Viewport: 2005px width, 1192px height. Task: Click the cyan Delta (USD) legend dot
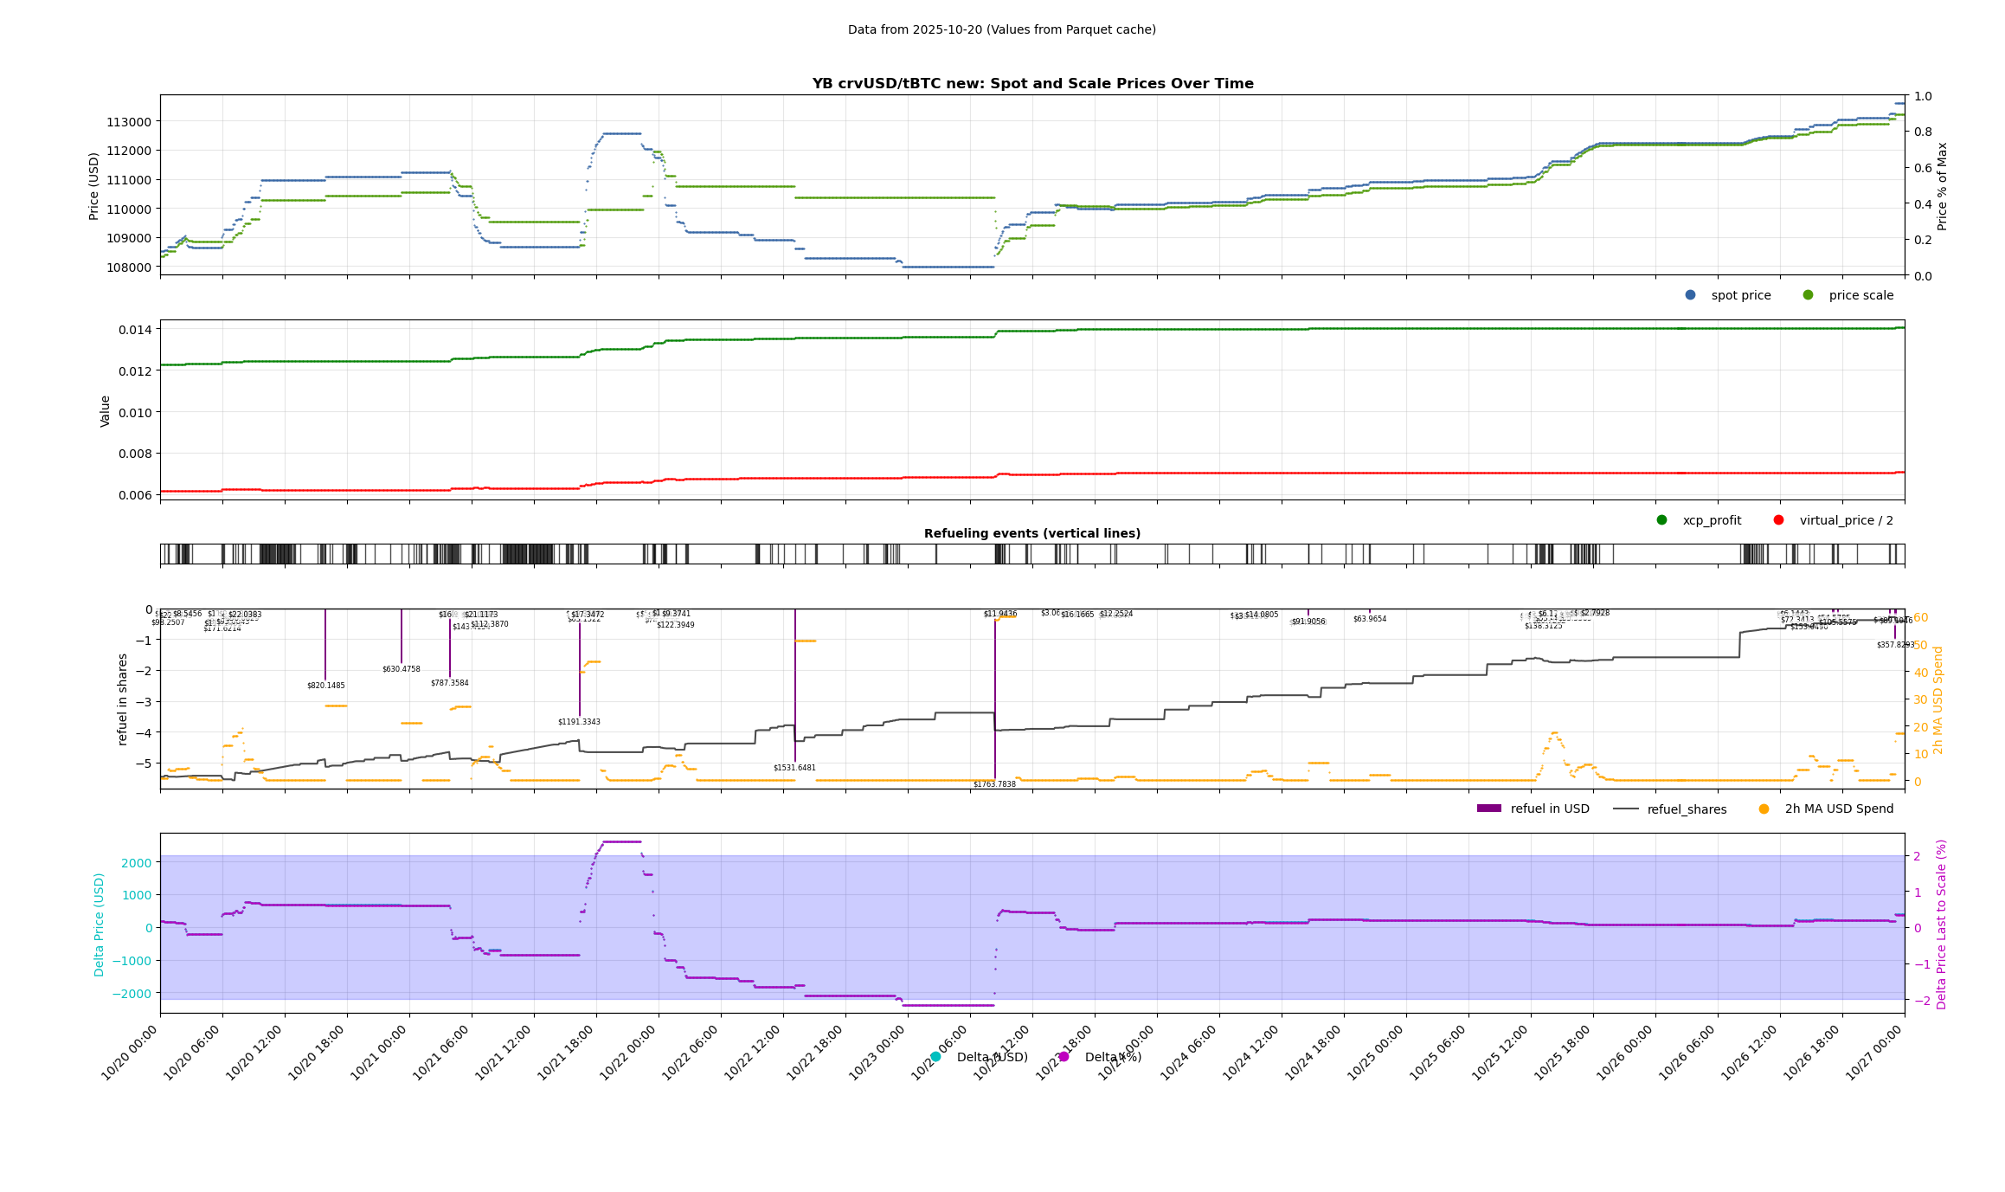pyautogui.click(x=935, y=1057)
